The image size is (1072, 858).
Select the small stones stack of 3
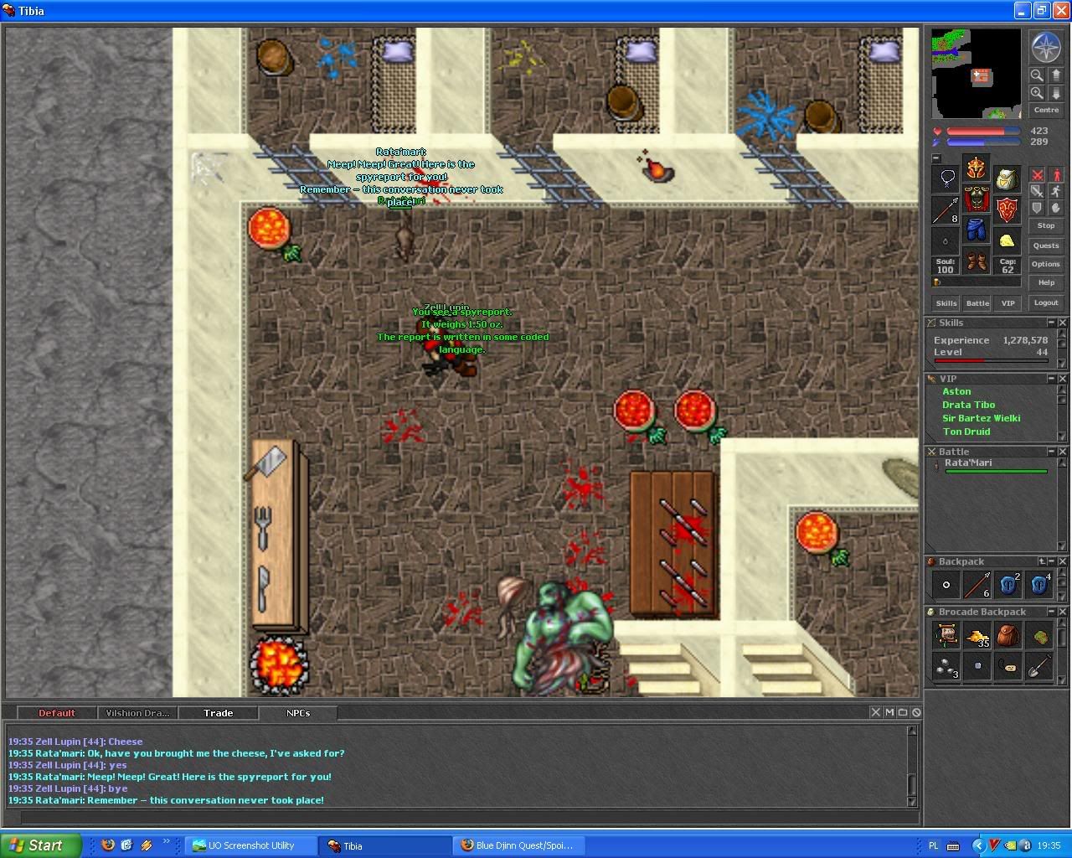[x=946, y=667]
